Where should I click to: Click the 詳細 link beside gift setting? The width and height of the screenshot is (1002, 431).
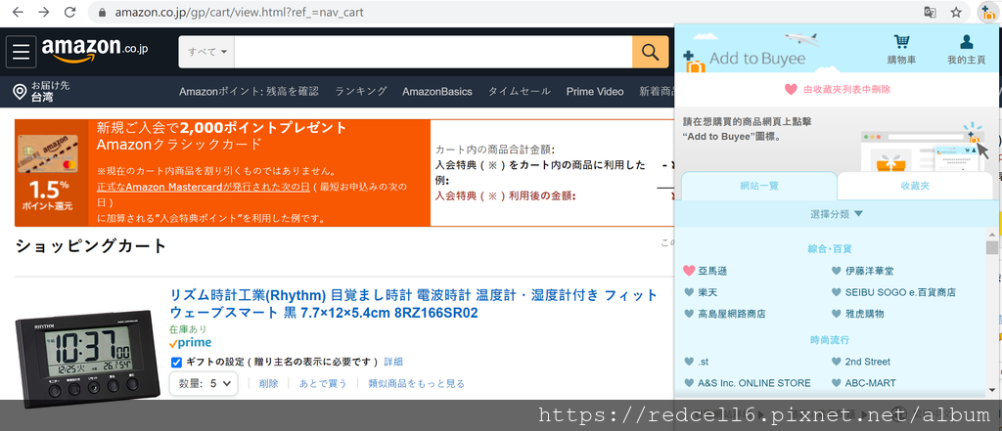point(393,362)
